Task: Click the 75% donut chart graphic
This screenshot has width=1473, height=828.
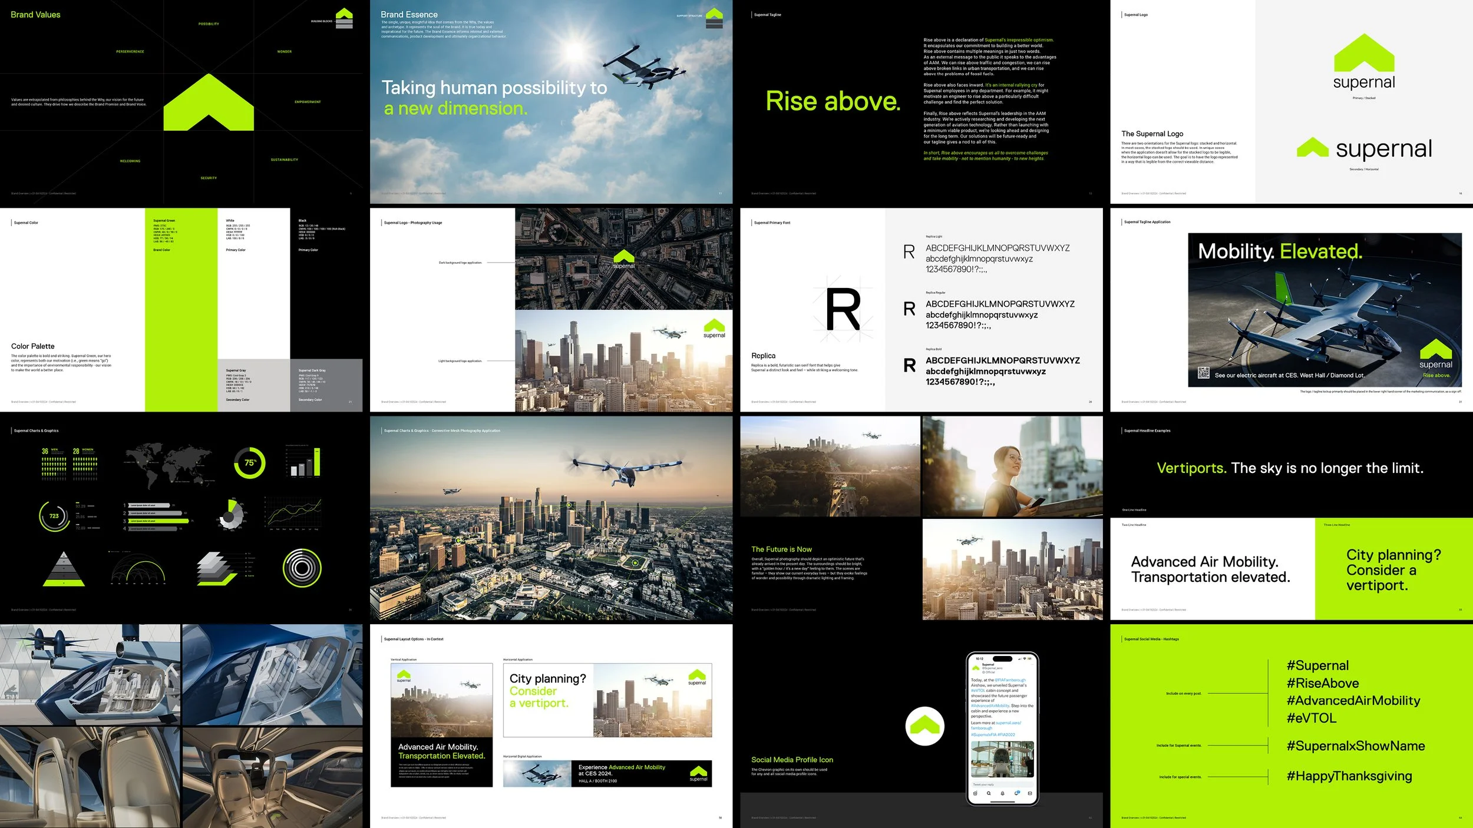Action: pyautogui.click(x=250, y=463)
